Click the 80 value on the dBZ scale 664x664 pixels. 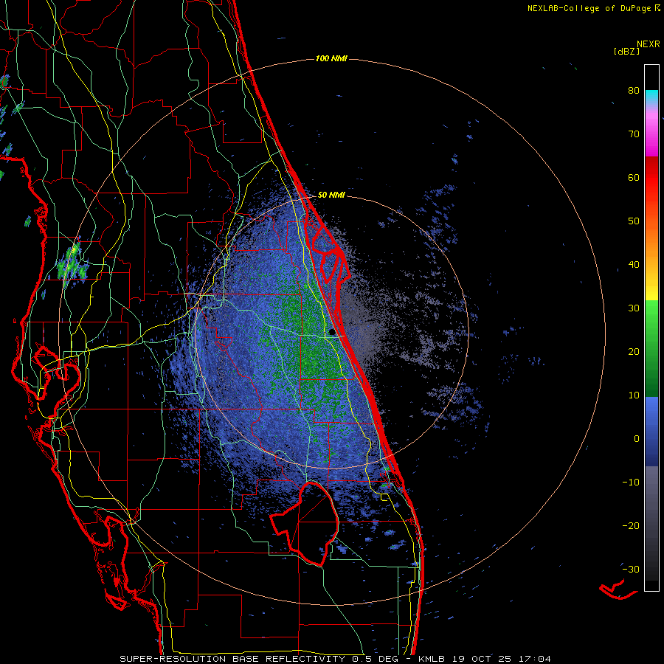(634, 91)
